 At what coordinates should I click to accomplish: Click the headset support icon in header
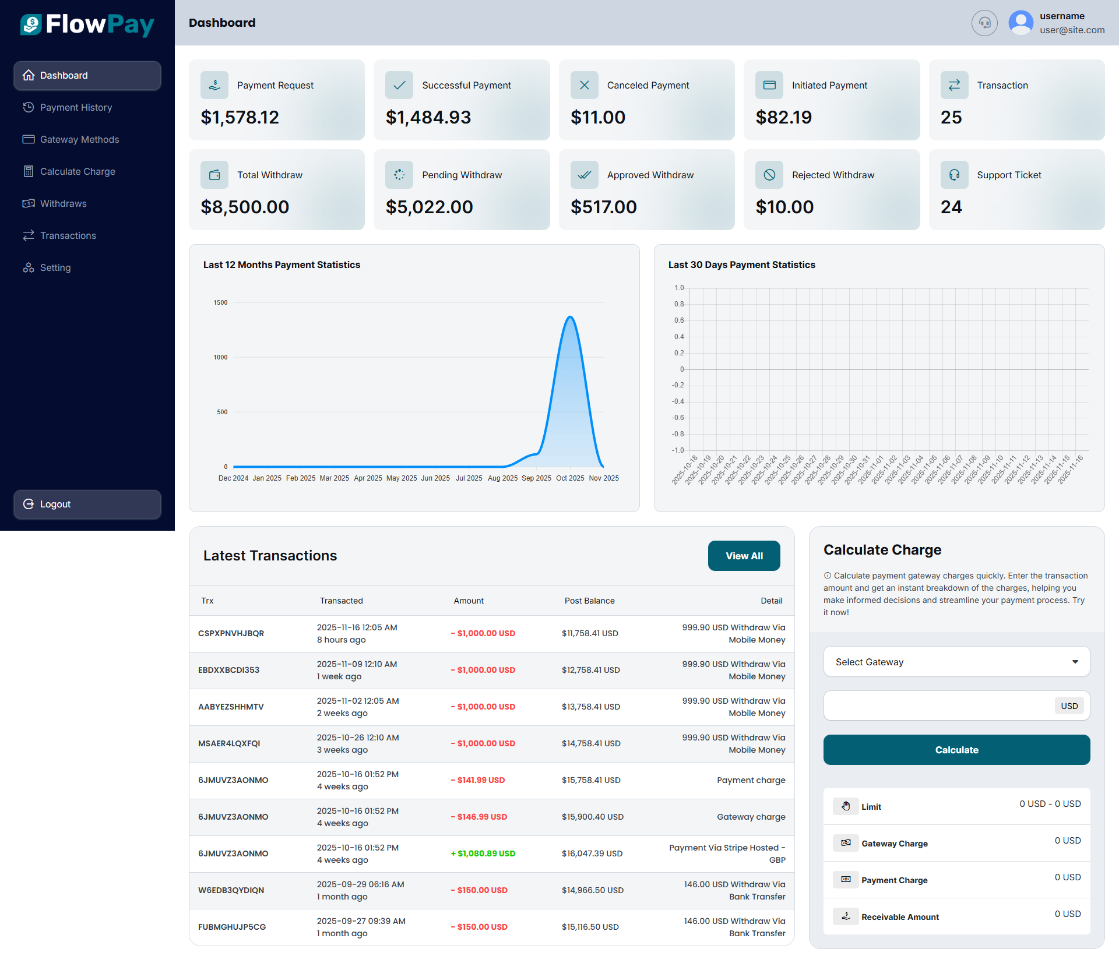pyautogui.click(x=984, y=23)
